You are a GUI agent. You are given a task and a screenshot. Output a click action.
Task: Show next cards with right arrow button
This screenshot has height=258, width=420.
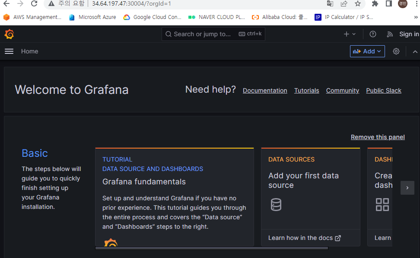click(x=407, y=188)
